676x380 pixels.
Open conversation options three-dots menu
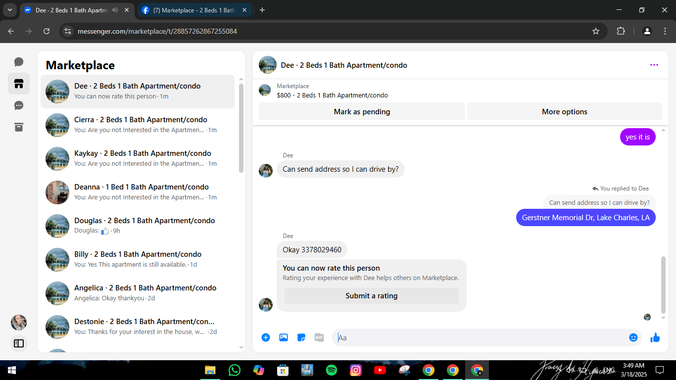[654, 65]
